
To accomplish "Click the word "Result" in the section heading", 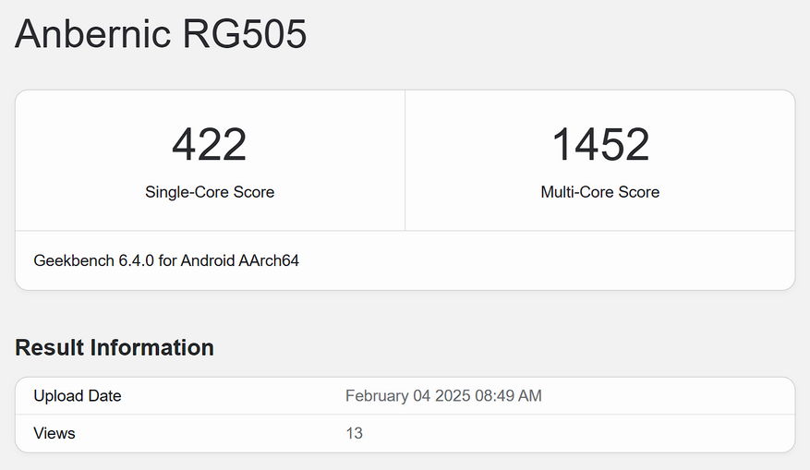I will [x=49, y=347].
